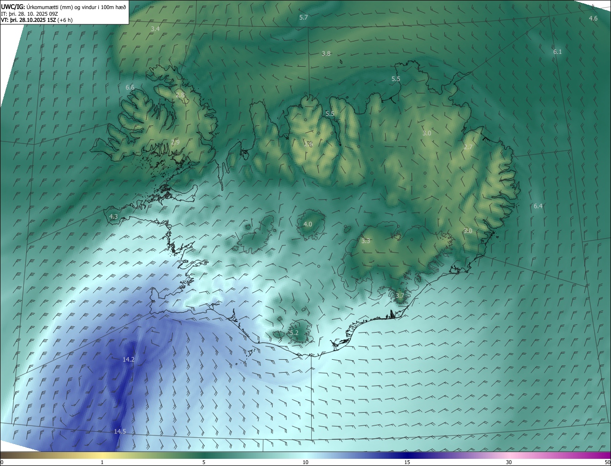
Task: Click the map title 'UWC/IG: Úrkomumætti (mm)' header line
Action: [63, 7]
